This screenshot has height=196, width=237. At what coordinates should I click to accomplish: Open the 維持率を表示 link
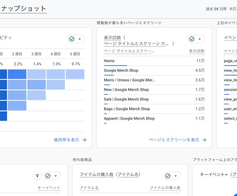click(x=66, y=140)
